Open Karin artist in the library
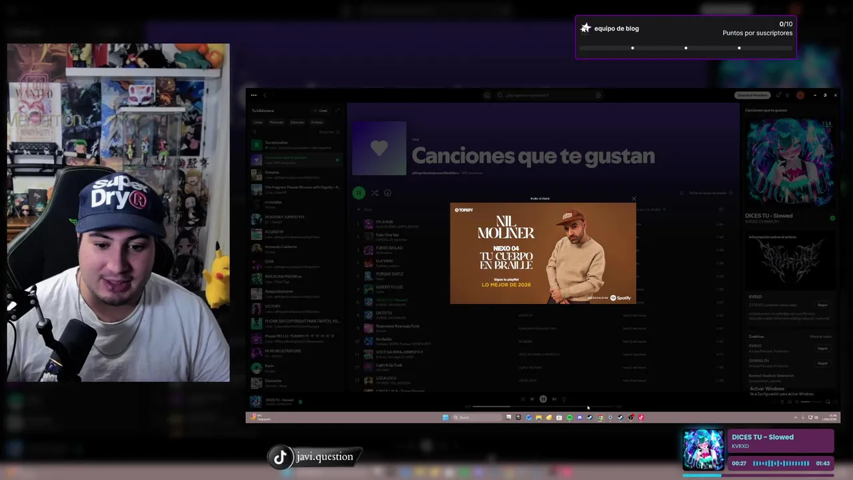This screenshot has height=480, width=853. 296,368
